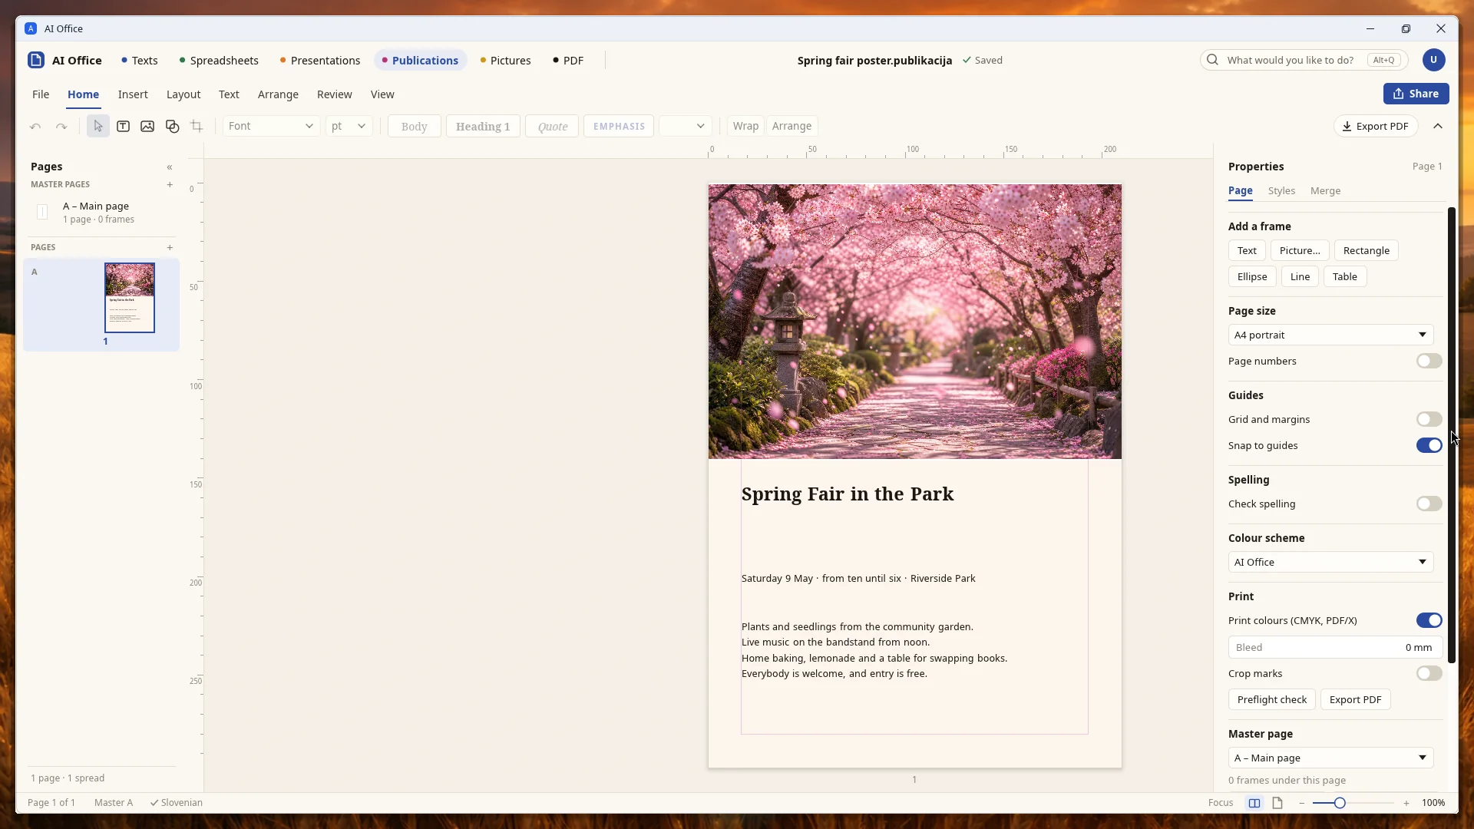Run the Preflight check button
Viewport: 1474px width, 829px height.
point(1271,700)
